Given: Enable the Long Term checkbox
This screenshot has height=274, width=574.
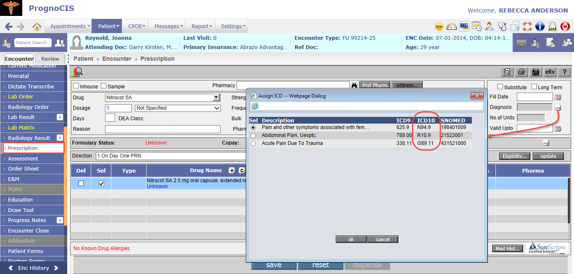Looking at the screenshot, I should click(x=534, y=87).
